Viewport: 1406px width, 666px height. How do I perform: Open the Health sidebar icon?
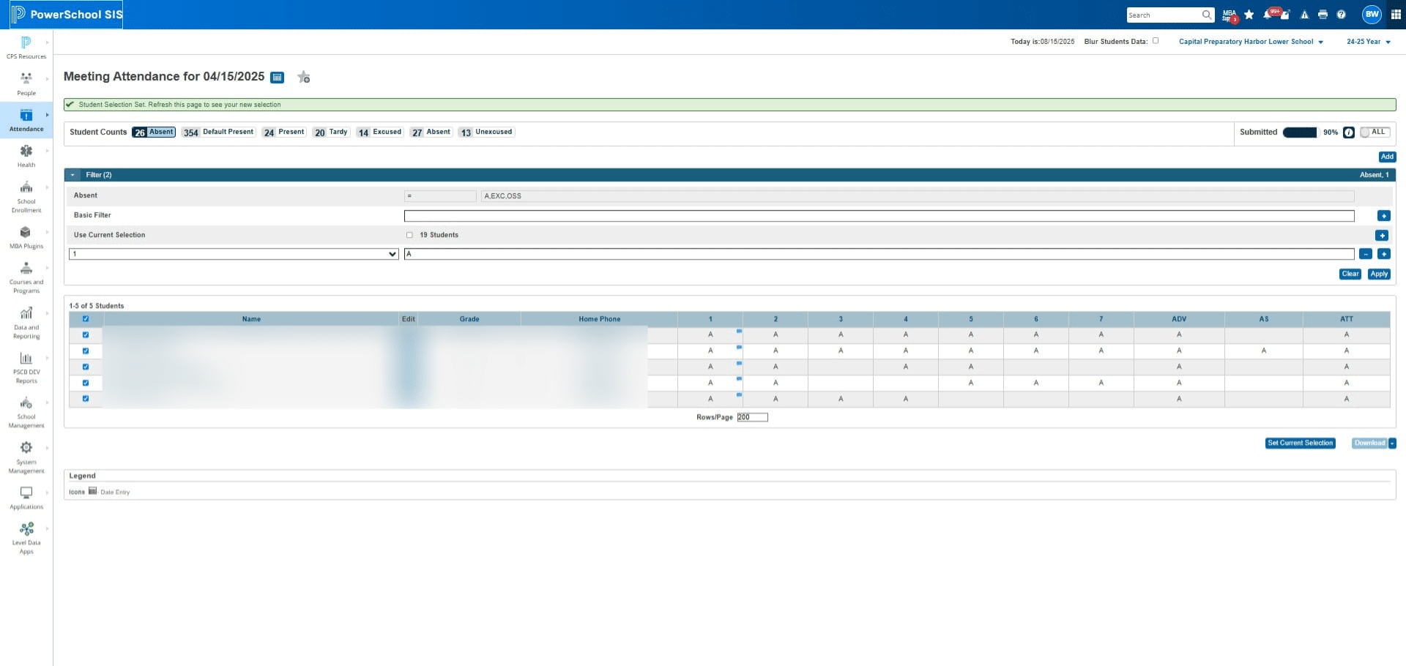(26, 151)
